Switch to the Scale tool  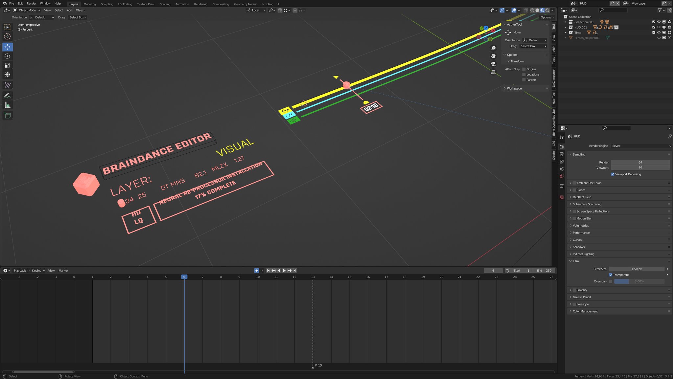tap(7, 65)
